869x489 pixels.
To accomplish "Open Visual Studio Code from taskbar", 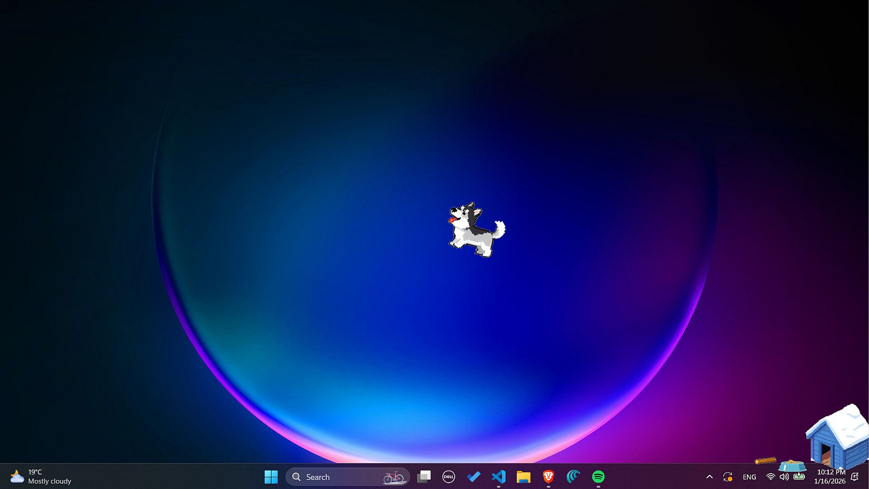I will (498, 477).
